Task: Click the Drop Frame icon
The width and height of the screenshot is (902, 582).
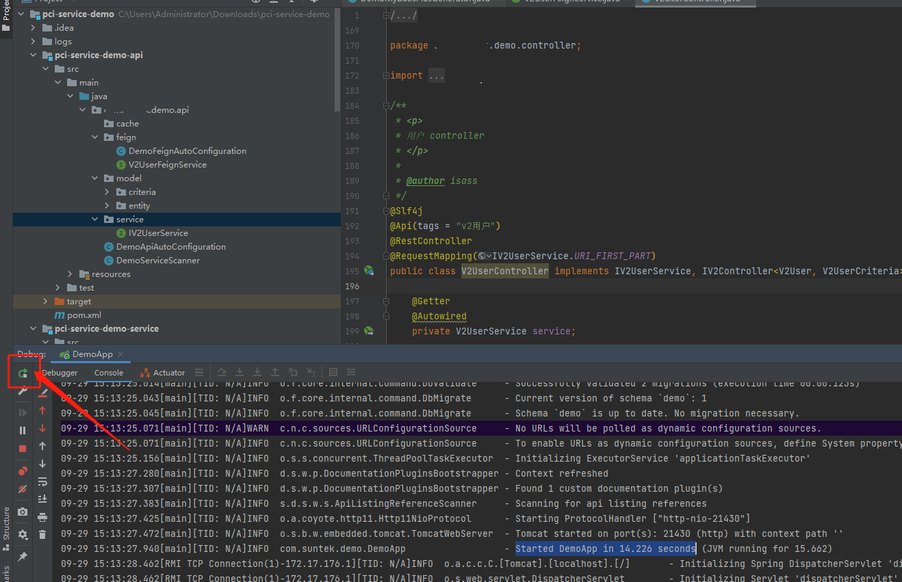Action: click(293, 373)
